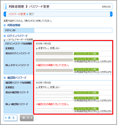Click the current confirmation password field
137x125 pixels.
[54, 93]
